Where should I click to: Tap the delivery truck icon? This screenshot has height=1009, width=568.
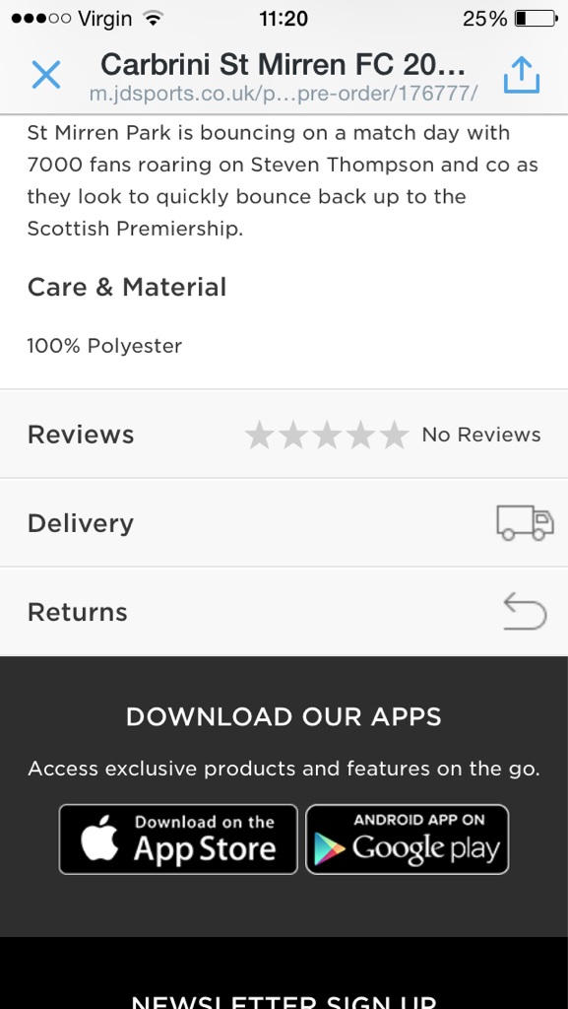(525, 522)
